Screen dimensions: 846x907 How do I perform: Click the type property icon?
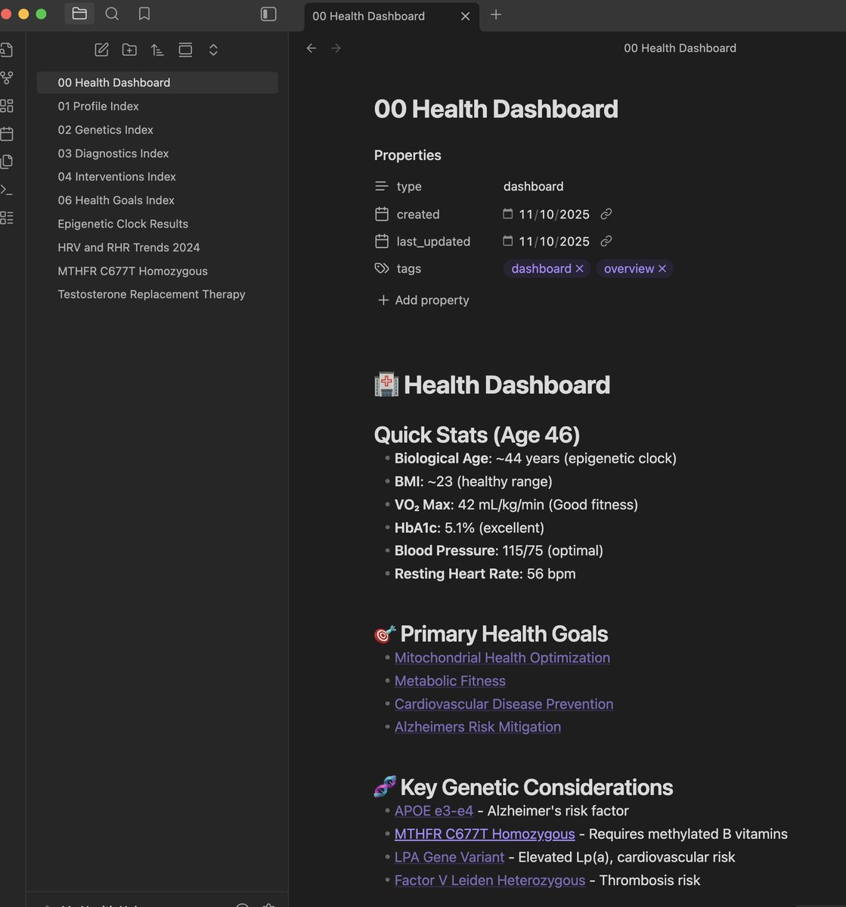(382, 186)
